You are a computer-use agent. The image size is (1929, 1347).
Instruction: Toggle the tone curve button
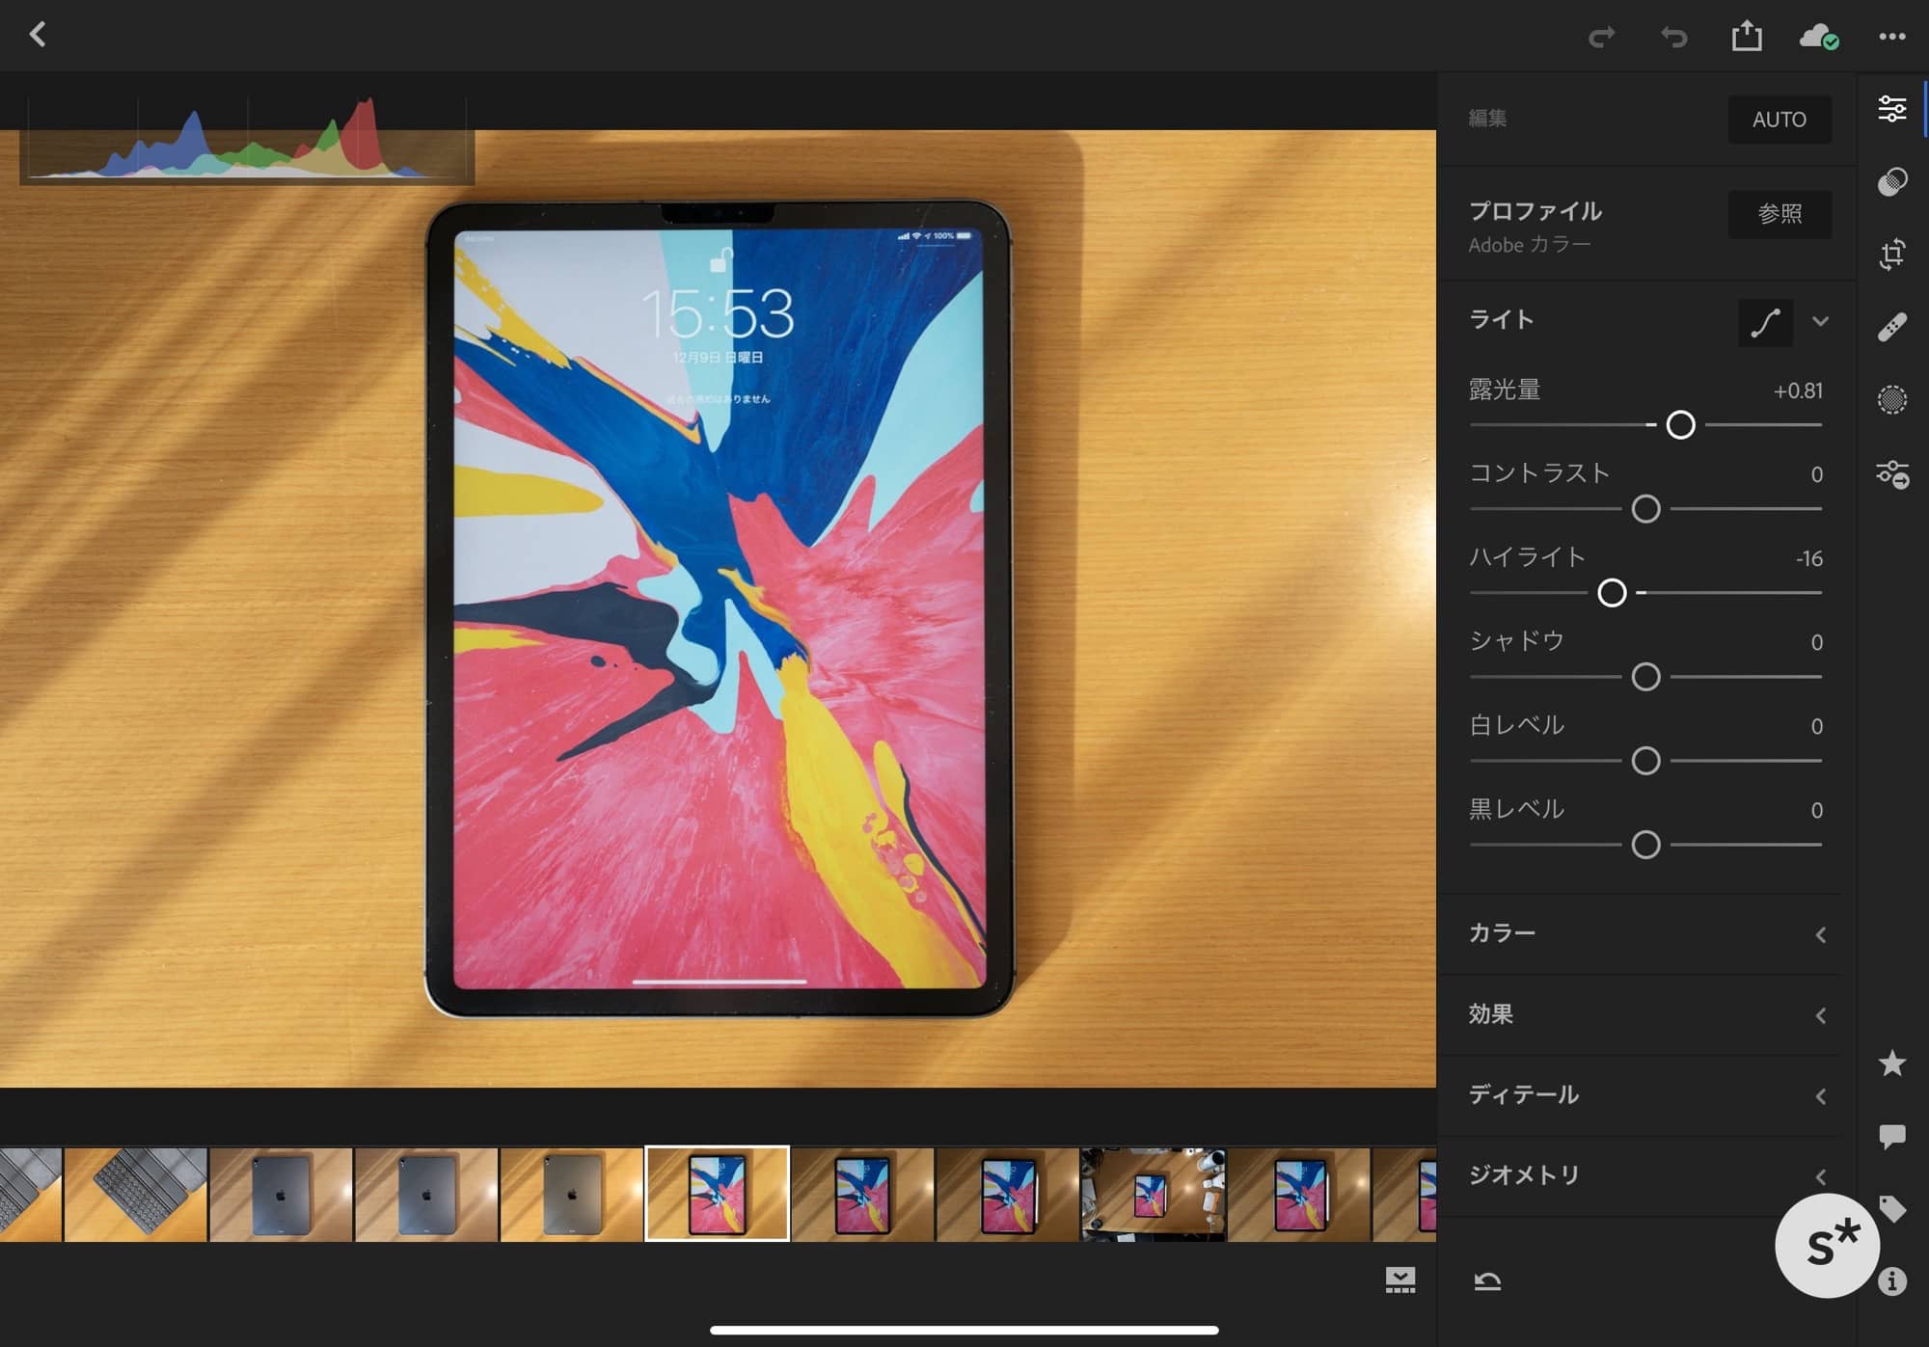pyautogui.click(x=1765, y=322)
